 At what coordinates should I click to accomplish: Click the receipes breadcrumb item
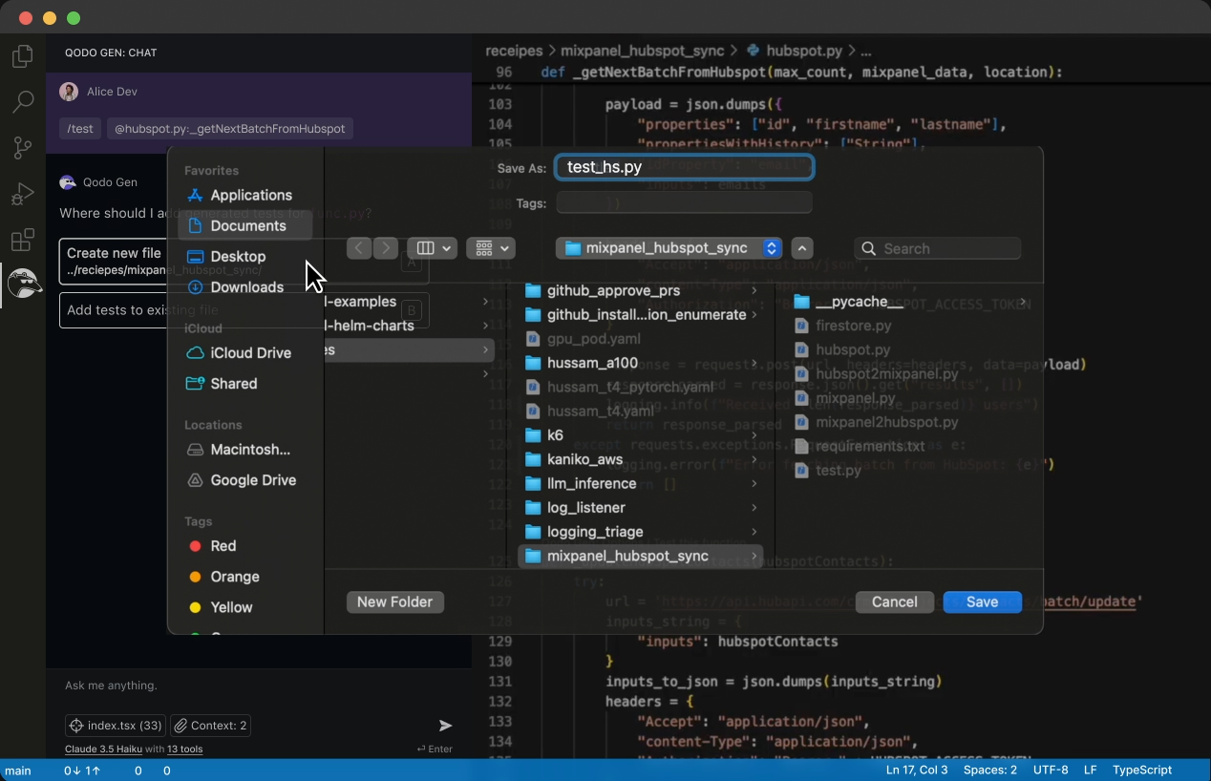(x=514, y=51)
